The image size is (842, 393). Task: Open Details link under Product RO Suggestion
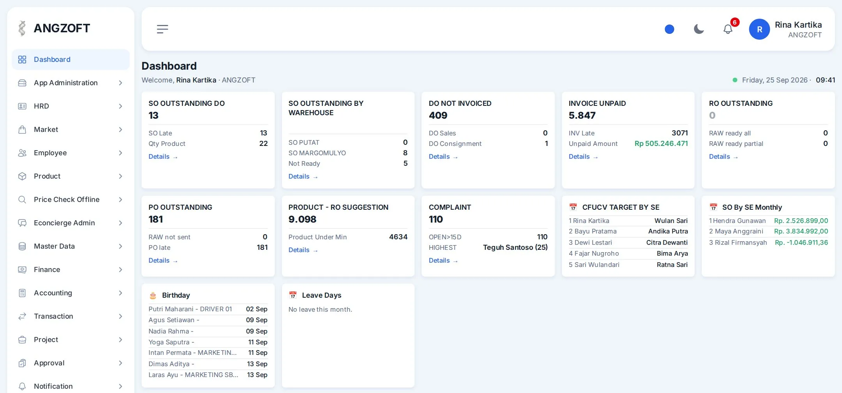point(303,250)
